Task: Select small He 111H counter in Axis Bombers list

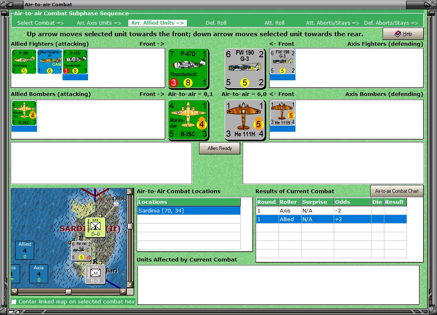Action: click(x=283, y=113)
